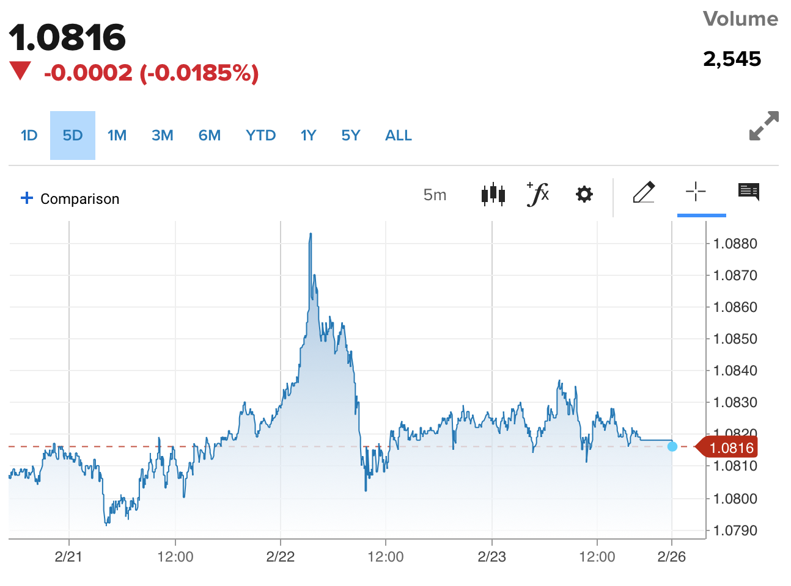Open the candlestick chart type menu
Screen dimensions: 791x586
pos(493,195)
